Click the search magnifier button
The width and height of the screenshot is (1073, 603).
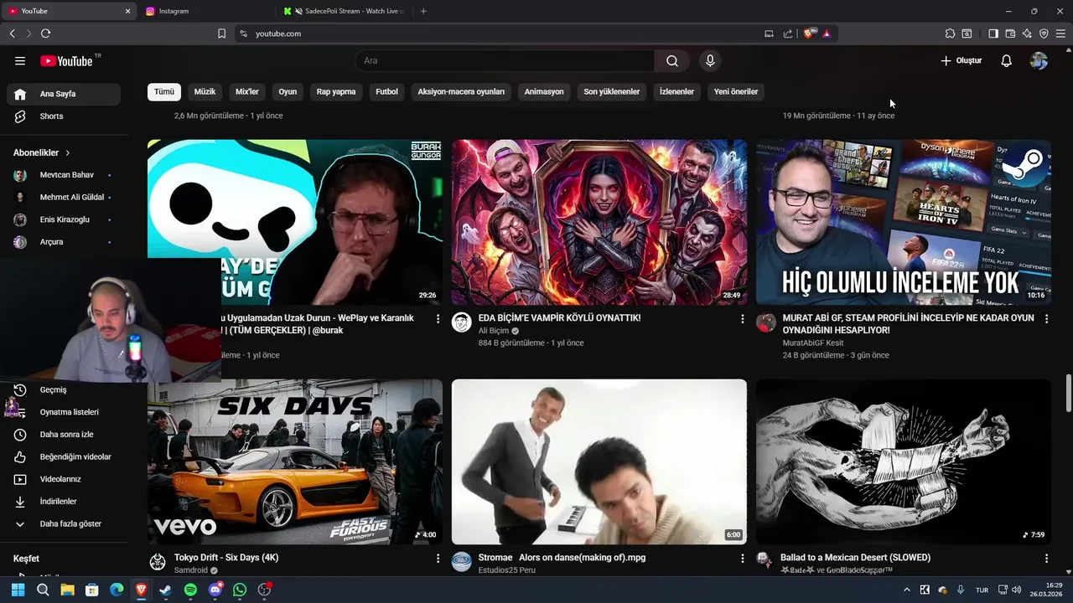pos(672,60)
